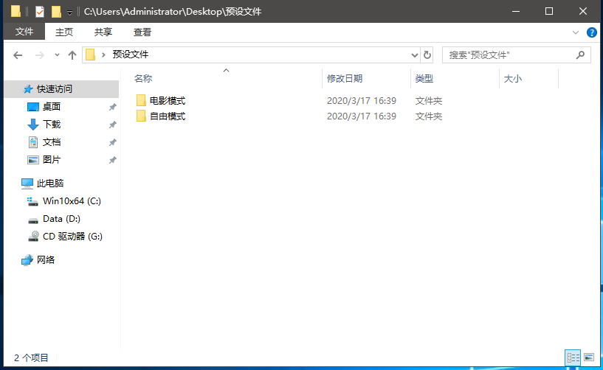Screen dimensions: 603x370
Task: Switch to large icons view layout
Action: [x=588, y=357]
